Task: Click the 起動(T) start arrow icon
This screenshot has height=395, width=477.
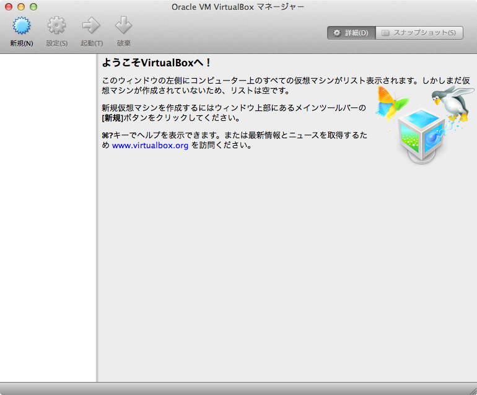Action: 91,25
